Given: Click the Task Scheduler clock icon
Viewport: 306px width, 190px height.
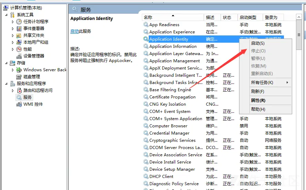Looking at the screenshot, I should click(x=19, y=22).
